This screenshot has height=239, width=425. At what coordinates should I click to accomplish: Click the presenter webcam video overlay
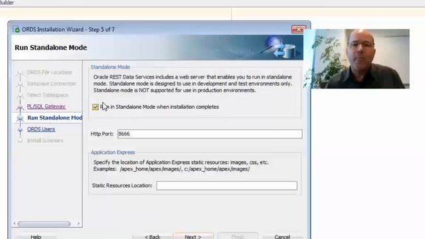pyautogui.click(x=357, y=59)
